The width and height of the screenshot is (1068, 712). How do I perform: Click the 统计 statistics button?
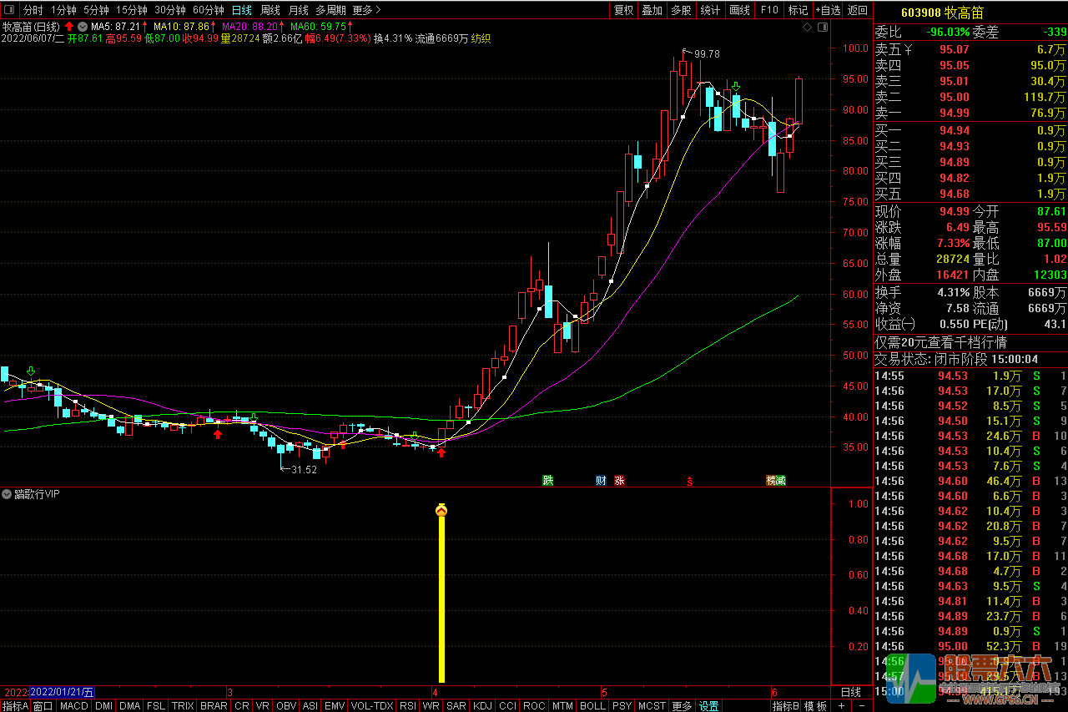pos(710,10)
